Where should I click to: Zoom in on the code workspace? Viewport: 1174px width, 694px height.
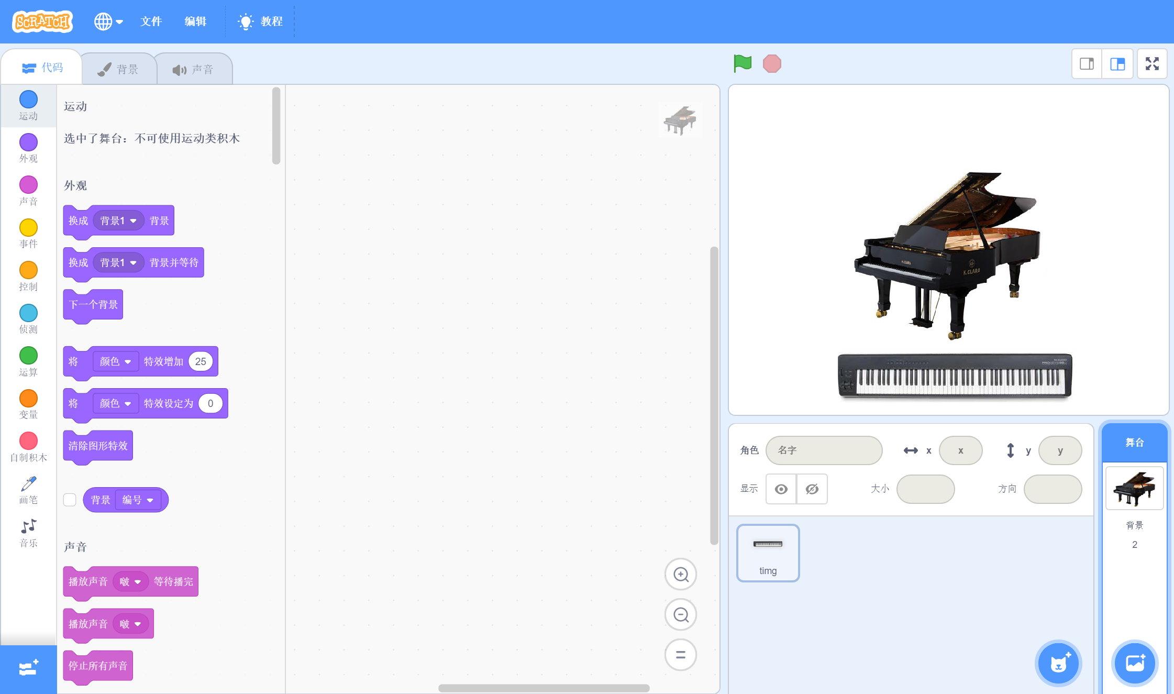click(680, 575)
